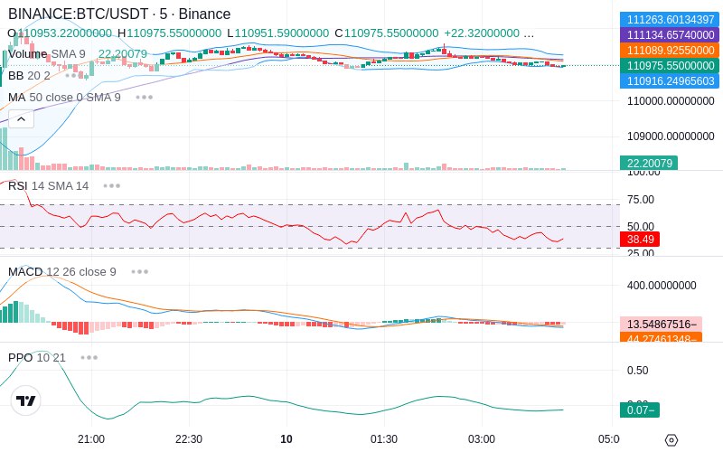Click the open price value 110953.22
Viewport: 723px width, 452px height.
pyautogui.click(x=64, y=33)
